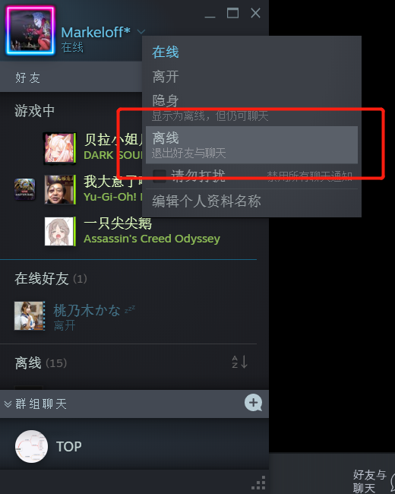
Task: Click the Master Duel game icon
Action: [24, 189]
